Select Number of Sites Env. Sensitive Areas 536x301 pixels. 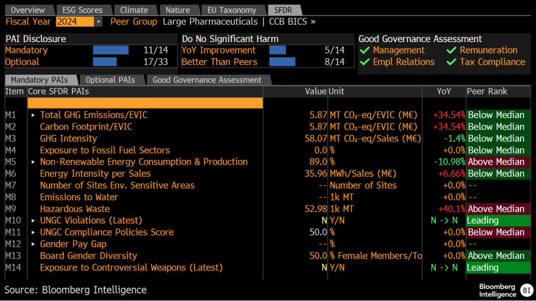268,186
